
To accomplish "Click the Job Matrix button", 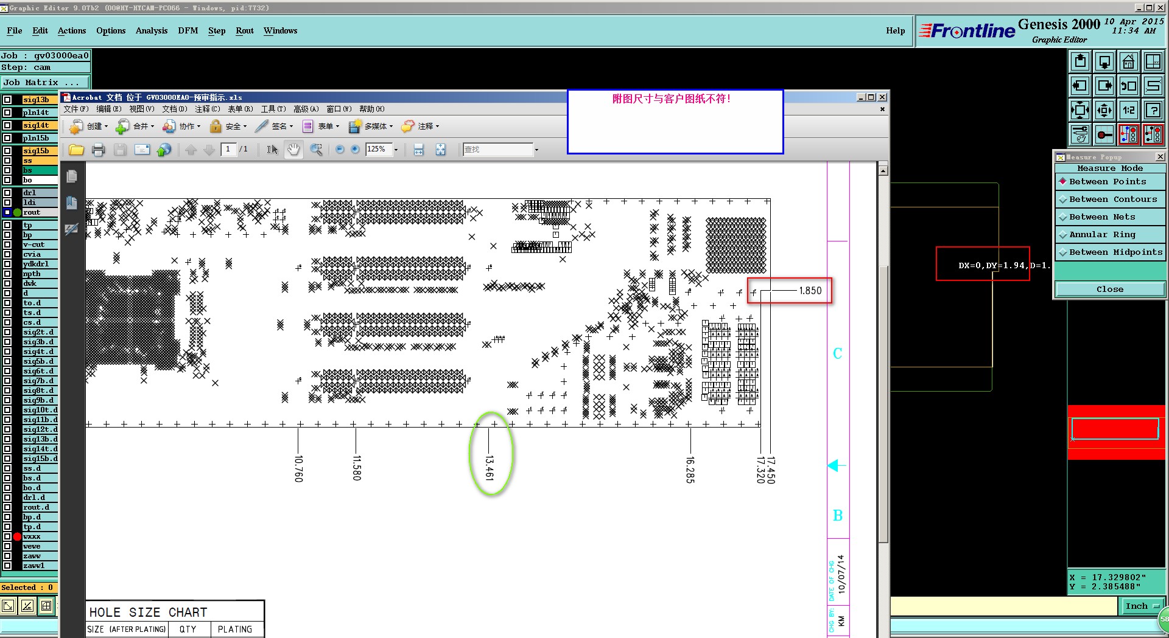I will pyautogui.click(x=45, y=82).
